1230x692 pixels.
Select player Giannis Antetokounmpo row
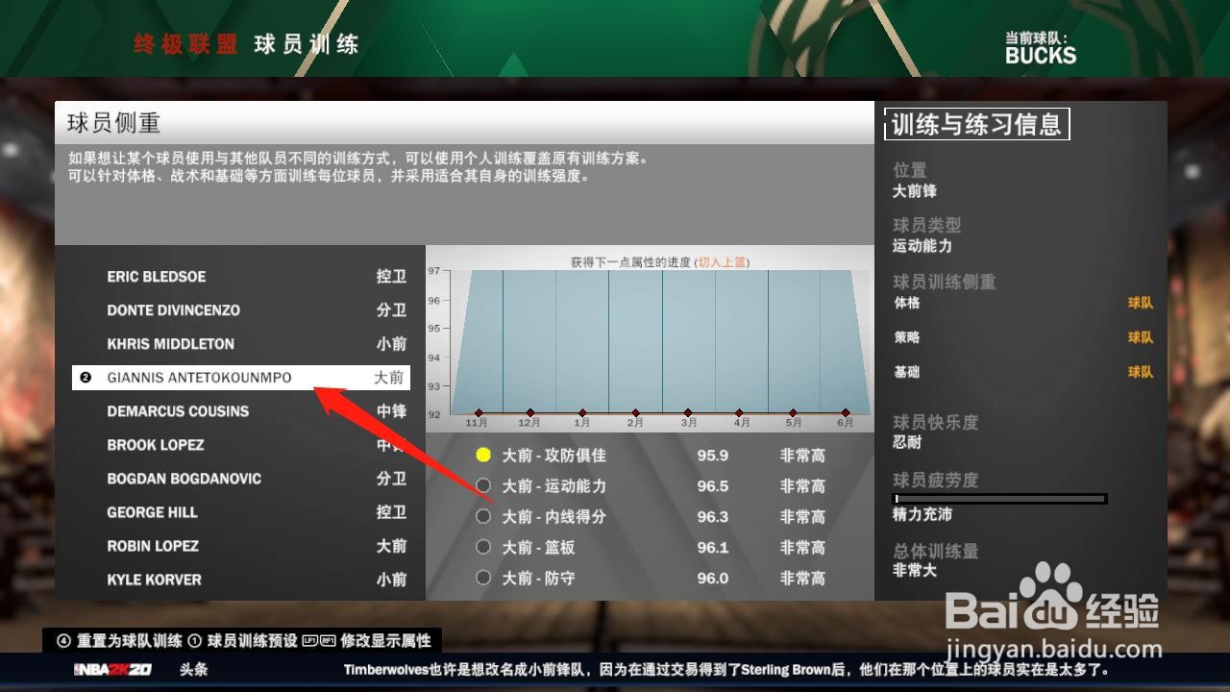coord(241,378)
